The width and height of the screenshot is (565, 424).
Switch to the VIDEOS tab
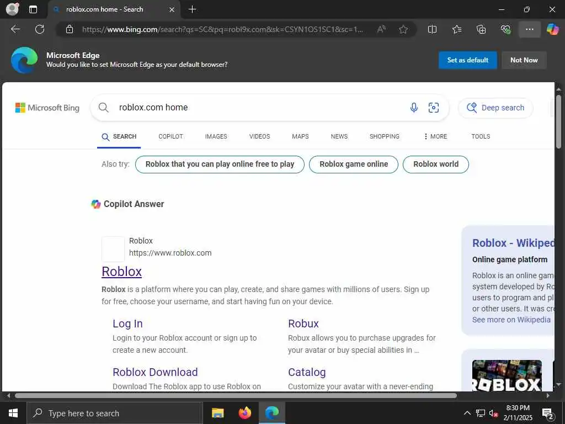259,137
